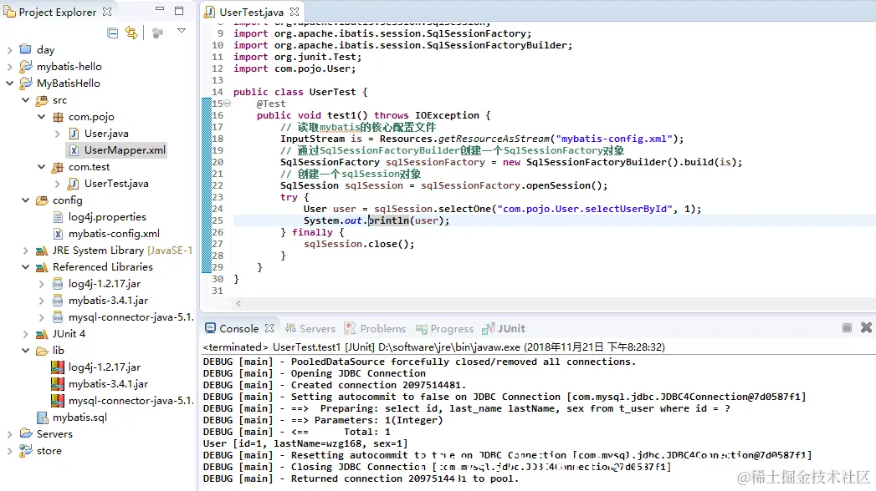Expand UserTest.java tree node
This screenshot has width=876, height=491.
click(58, 184)
